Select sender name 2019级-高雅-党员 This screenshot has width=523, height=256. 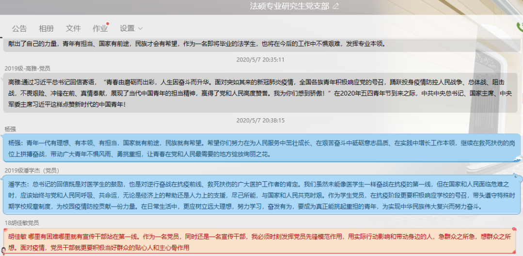click(x=27, y=68)
